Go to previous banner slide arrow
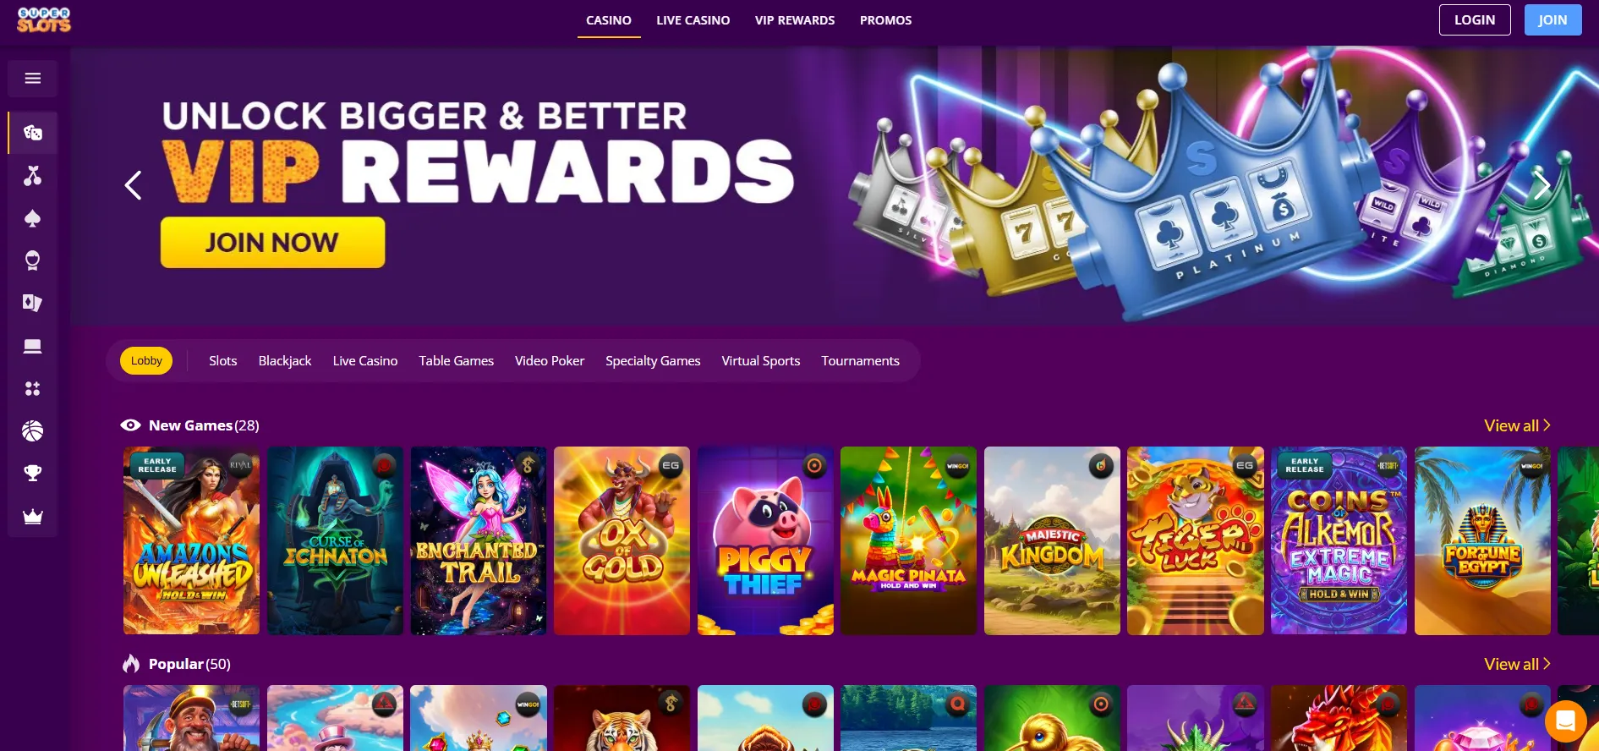Image resolution: width=1599 pixels, height=751 pixels. pos(133,185)
